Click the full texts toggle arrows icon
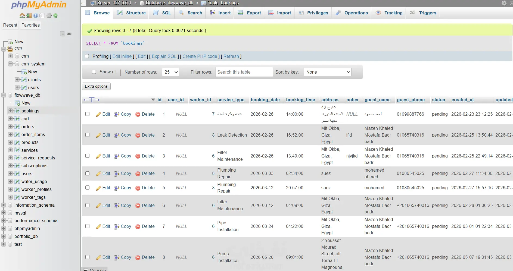 [92, 100]
